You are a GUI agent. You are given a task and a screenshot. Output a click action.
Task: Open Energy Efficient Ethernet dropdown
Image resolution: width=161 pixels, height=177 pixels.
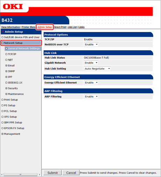(x=91, y=83)
